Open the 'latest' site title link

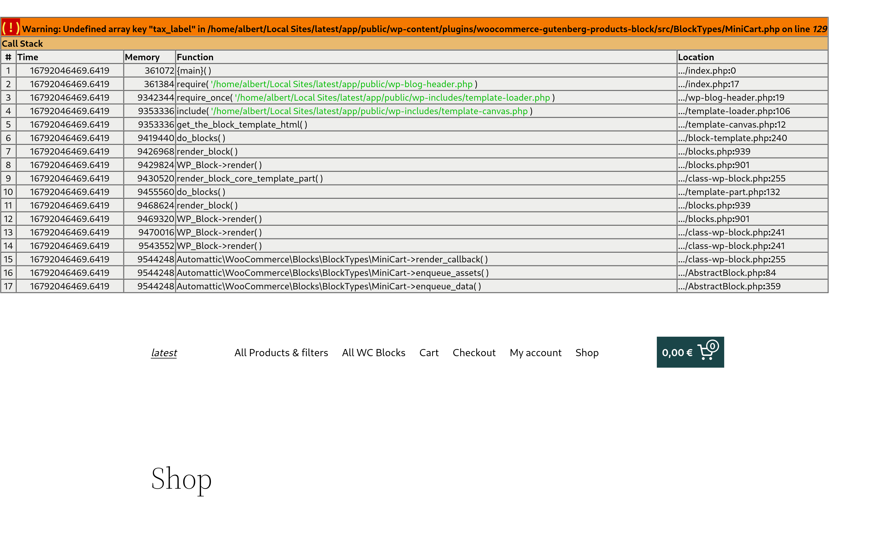click(x=164, y=353)
